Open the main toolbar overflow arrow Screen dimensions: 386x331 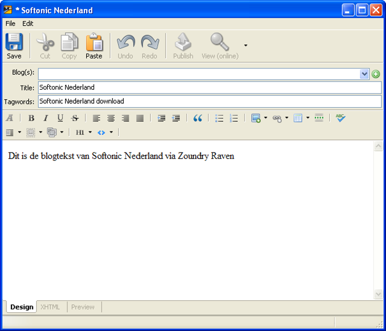pos(245,45)
